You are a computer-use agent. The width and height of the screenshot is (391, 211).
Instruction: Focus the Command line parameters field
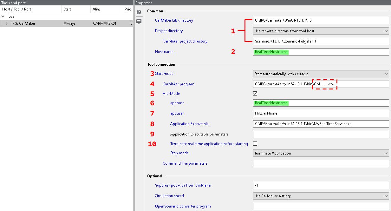tap(321, 163)
